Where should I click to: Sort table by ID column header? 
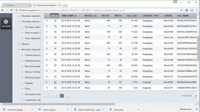click(54, 16)
